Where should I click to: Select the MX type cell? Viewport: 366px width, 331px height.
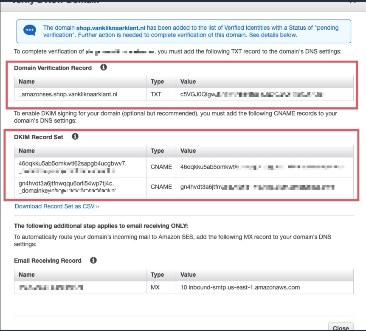(x=155, y=287)
